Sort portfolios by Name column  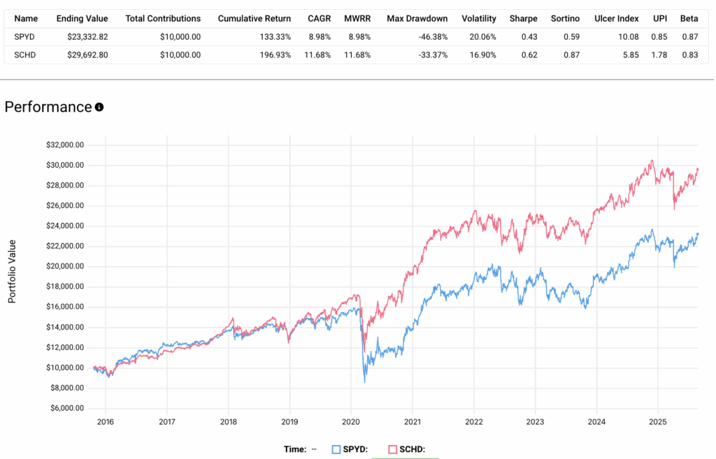(27, 18)
